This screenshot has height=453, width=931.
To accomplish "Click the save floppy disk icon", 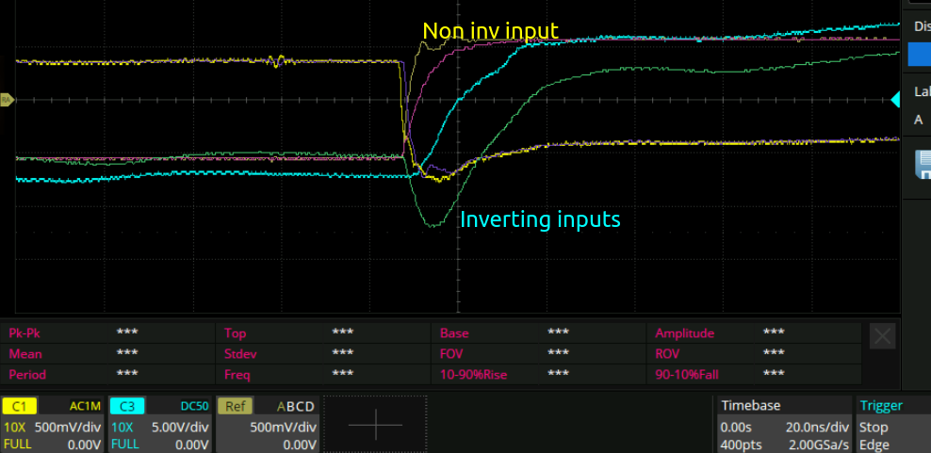I will point(919,166).
